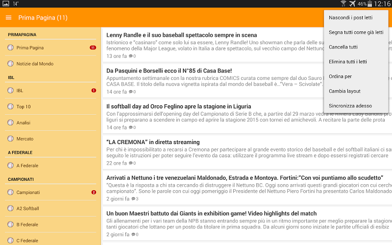This screenshot has width=392, height=245.
Task: Open the IBL feed entry
Action: [50, 90]
